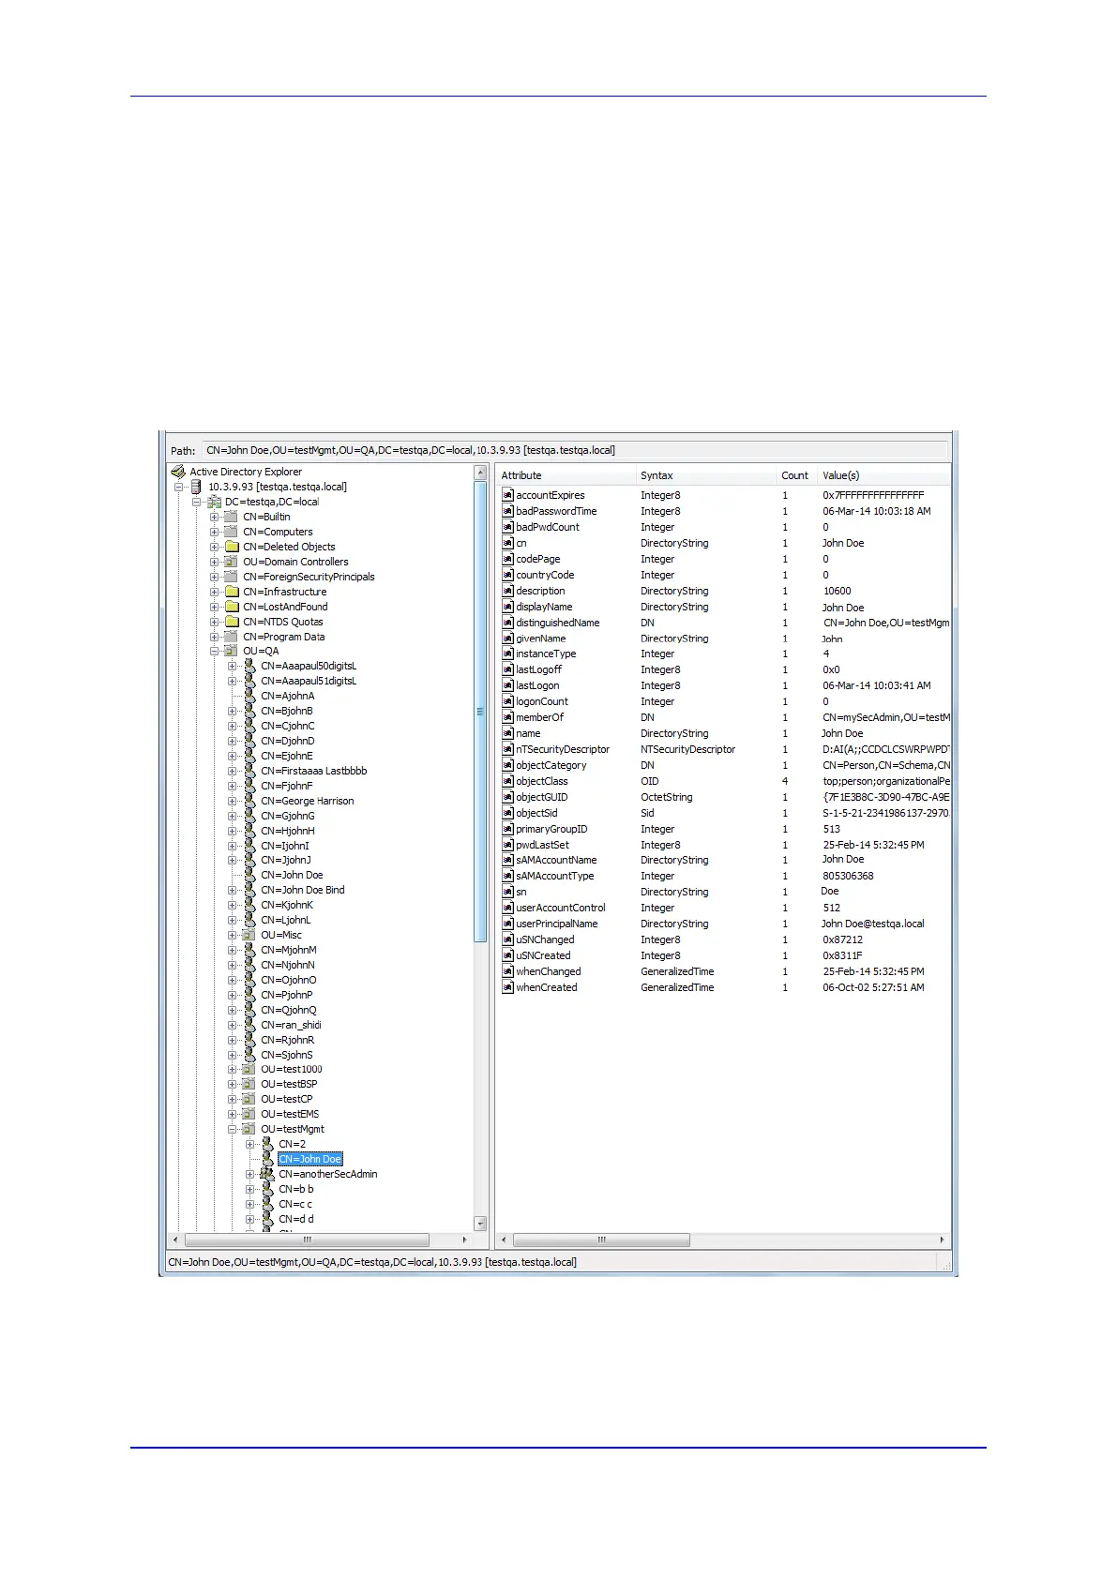Click the attribute pane horizontal scrollbar thumb
Screen dimensions: 1117x1578
point(601,1240)
